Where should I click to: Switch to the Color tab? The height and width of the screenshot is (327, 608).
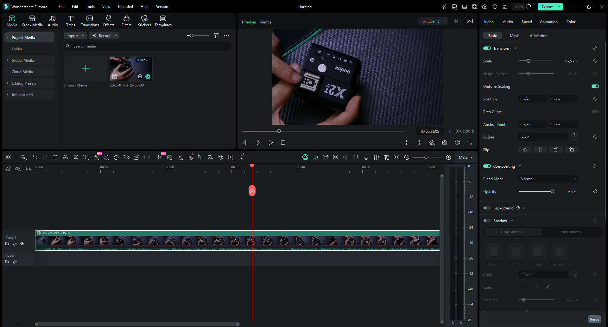click(571, 22)
